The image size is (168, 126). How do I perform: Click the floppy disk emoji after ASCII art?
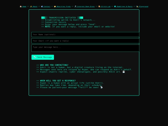pos(124,72)
